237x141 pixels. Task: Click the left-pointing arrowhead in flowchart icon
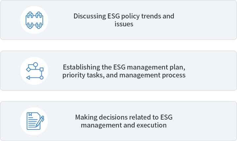(x=28, y=78)
